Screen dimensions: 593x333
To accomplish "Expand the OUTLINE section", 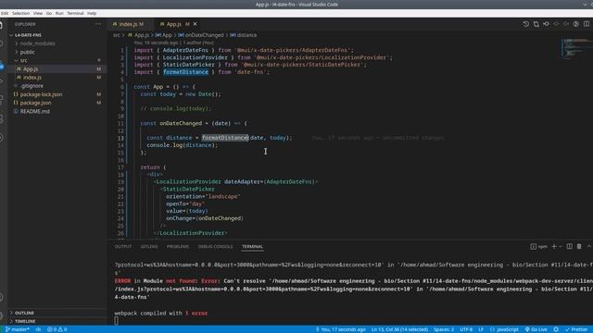I will [x=24, y=313].
